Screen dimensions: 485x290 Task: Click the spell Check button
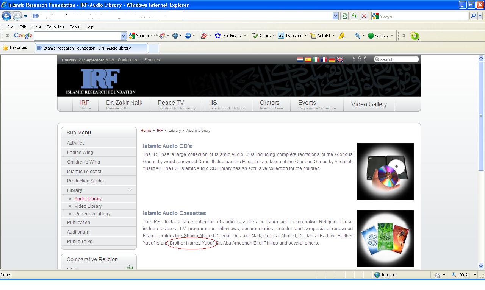261,36
